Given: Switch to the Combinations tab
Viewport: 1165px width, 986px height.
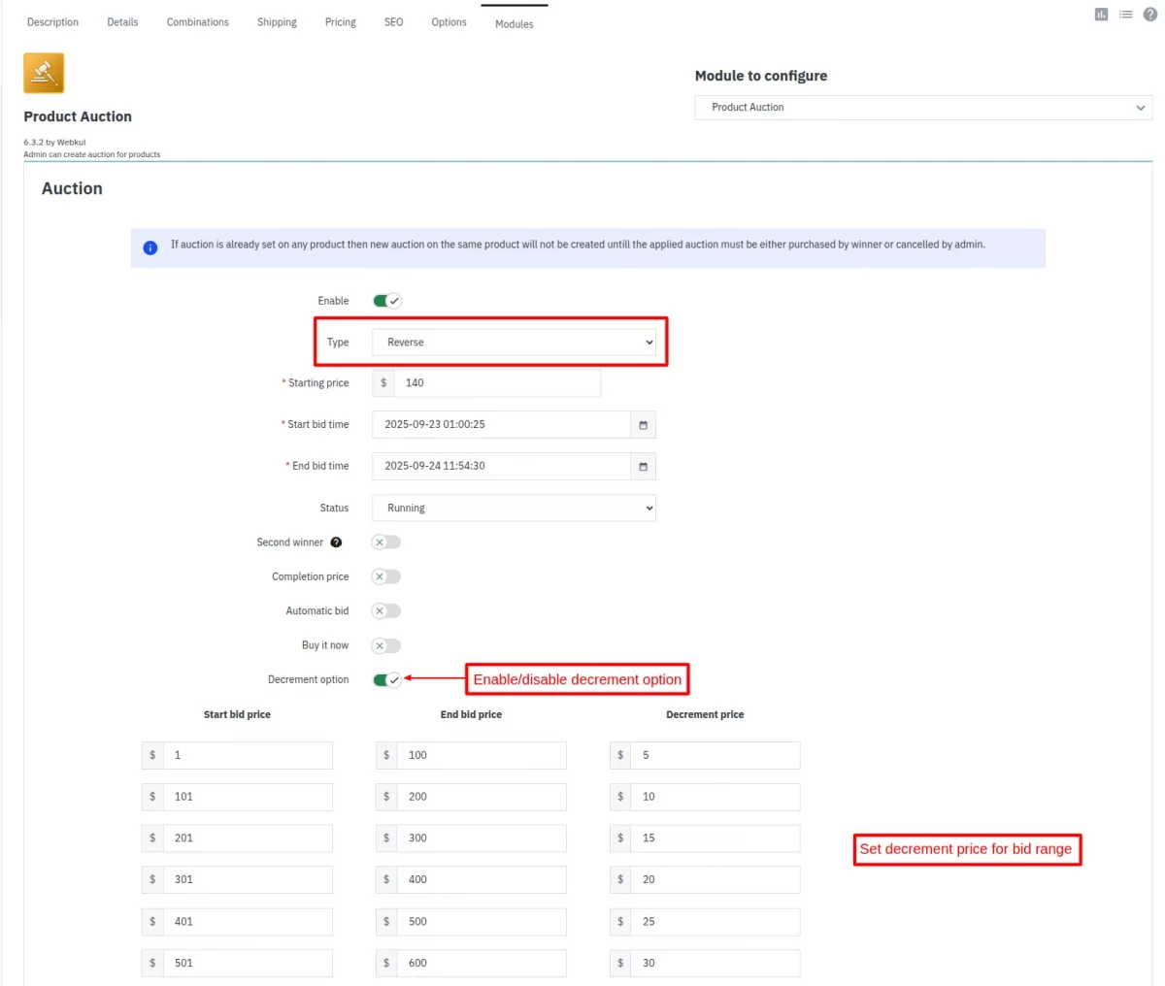Looking at the screenshot, I should [198, 22].
